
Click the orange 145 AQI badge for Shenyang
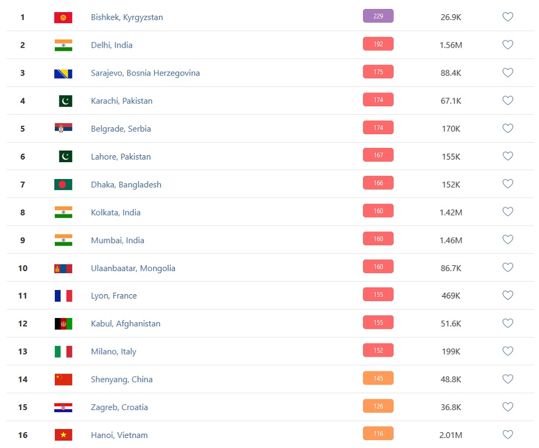coord(378,378)
